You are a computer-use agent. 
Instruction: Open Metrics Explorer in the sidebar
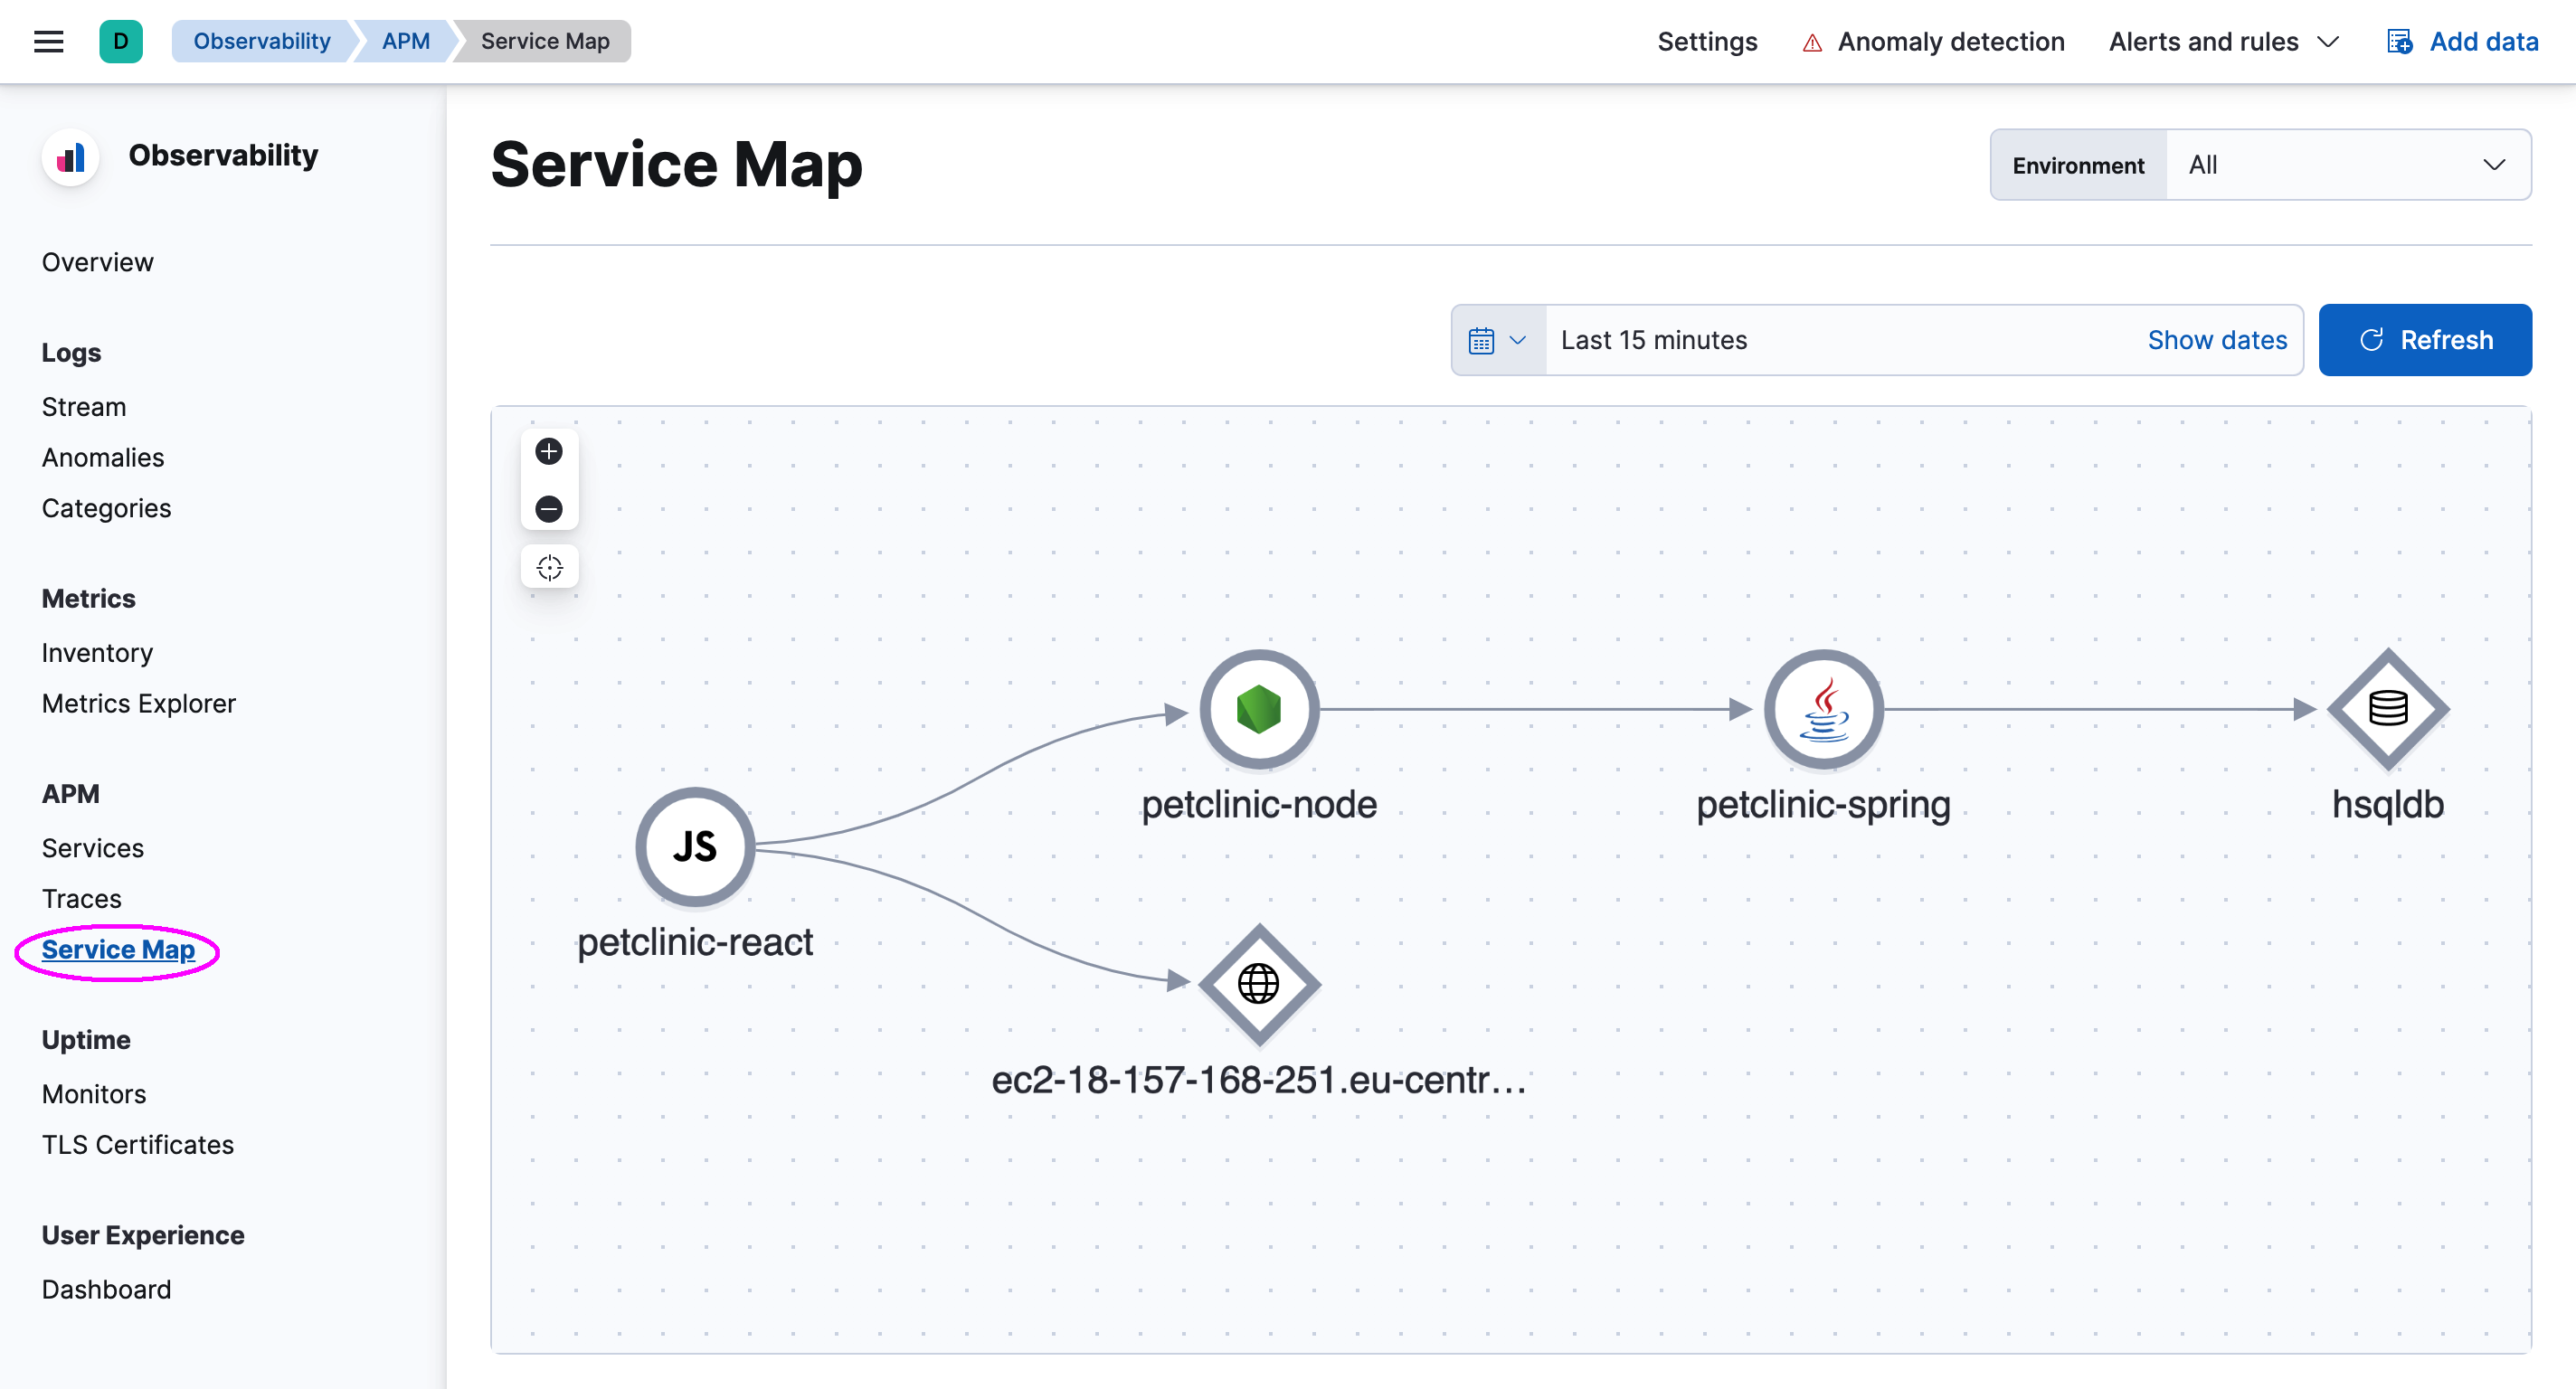[x=138, y=703]
